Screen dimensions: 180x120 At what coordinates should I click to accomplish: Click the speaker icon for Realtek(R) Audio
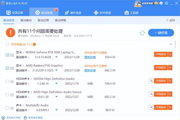(12, 108)
